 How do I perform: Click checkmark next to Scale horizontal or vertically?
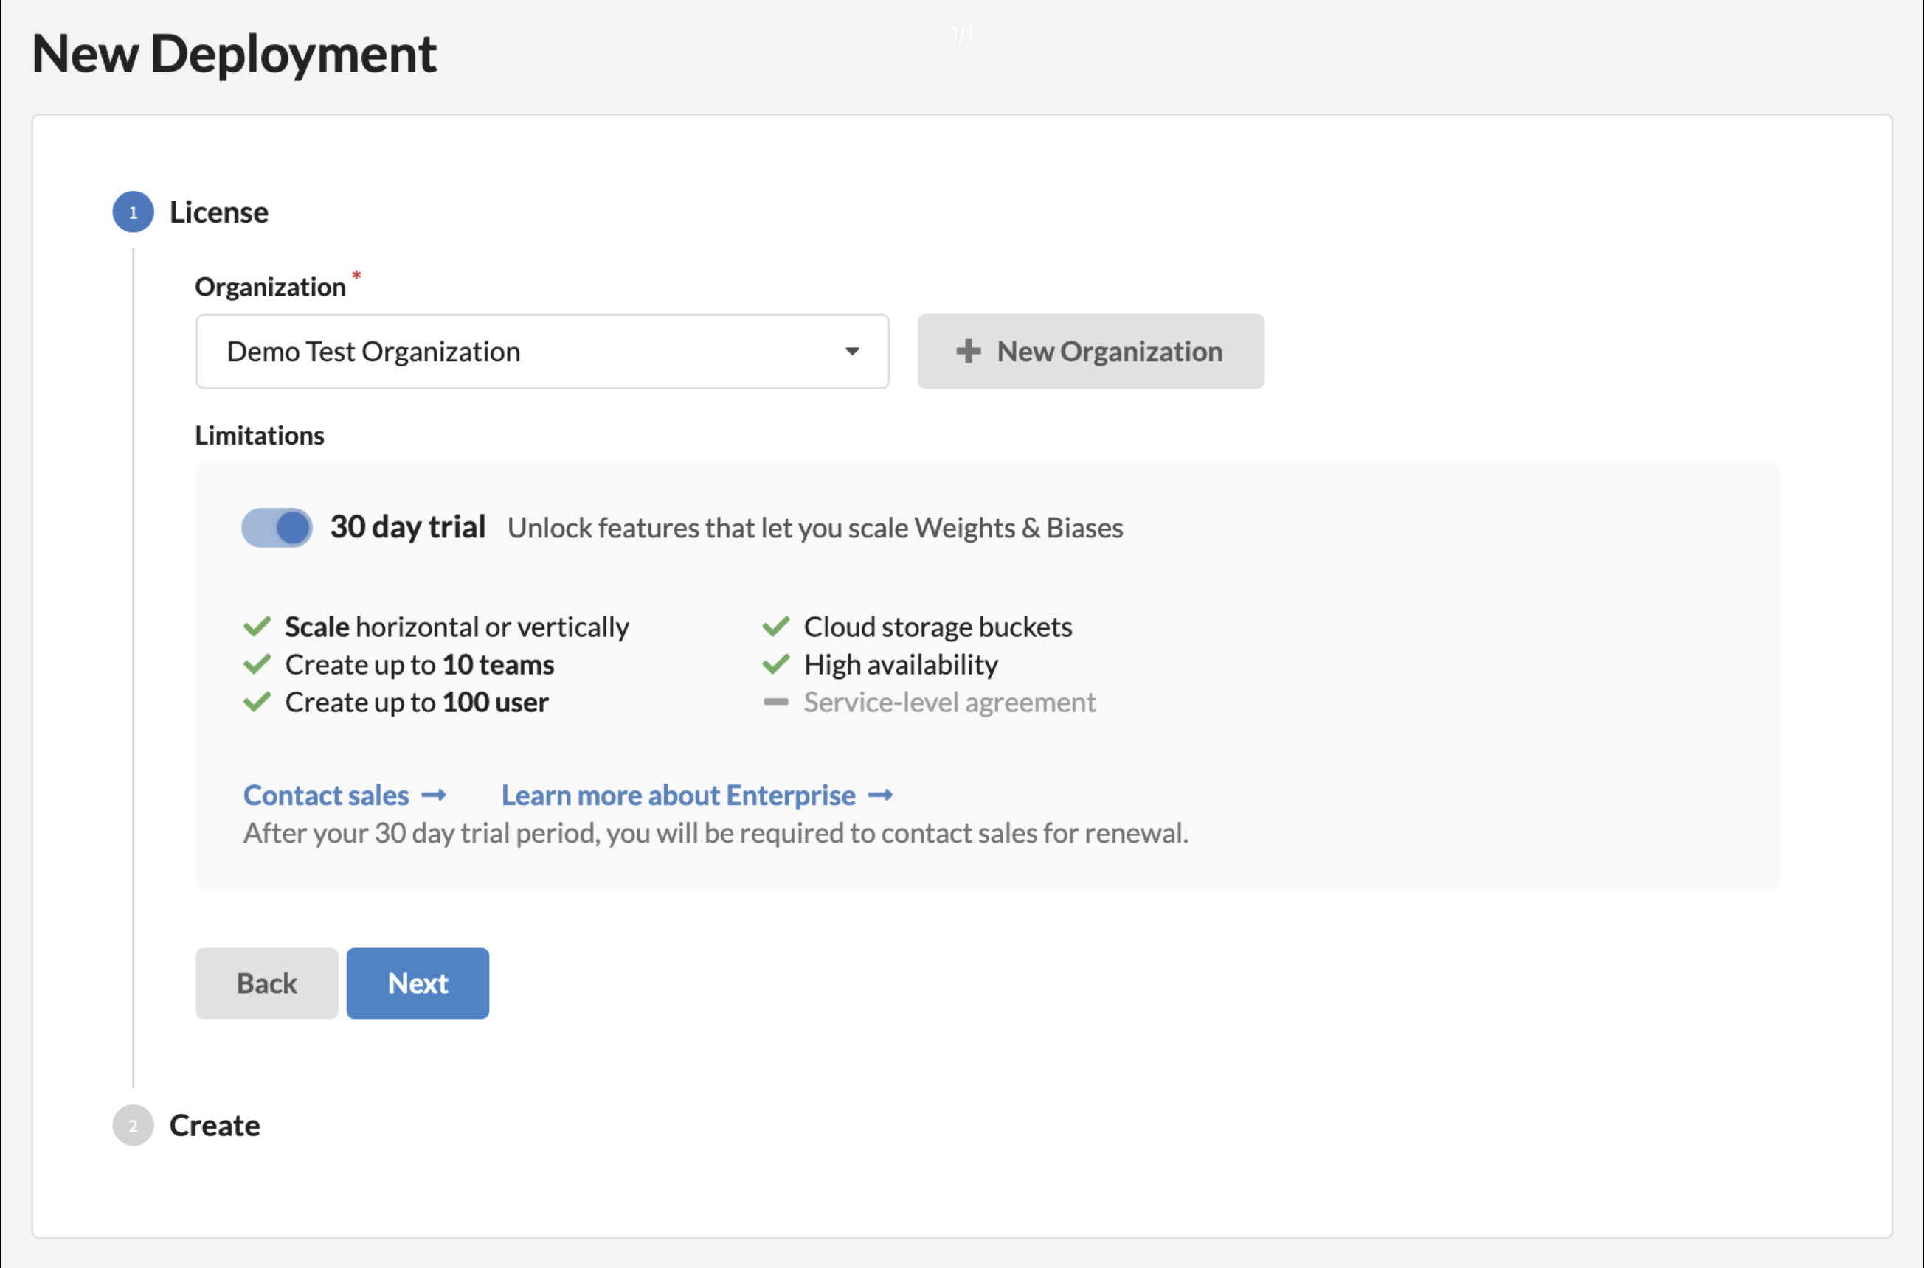(x=257, y=627)
